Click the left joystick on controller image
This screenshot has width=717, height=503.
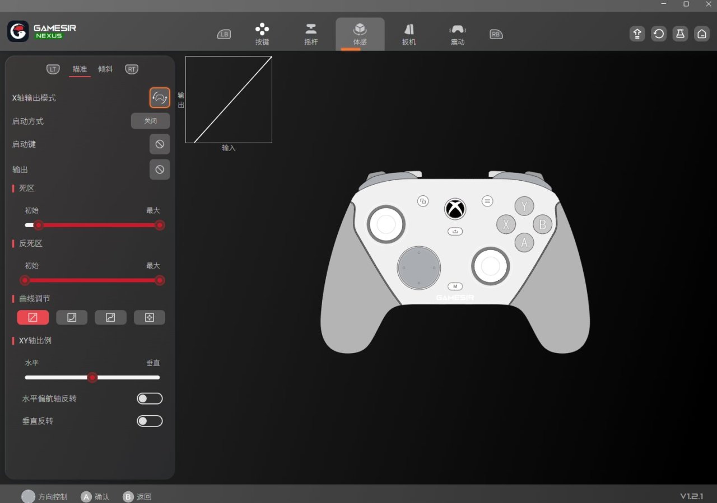(x=386, y=224)
